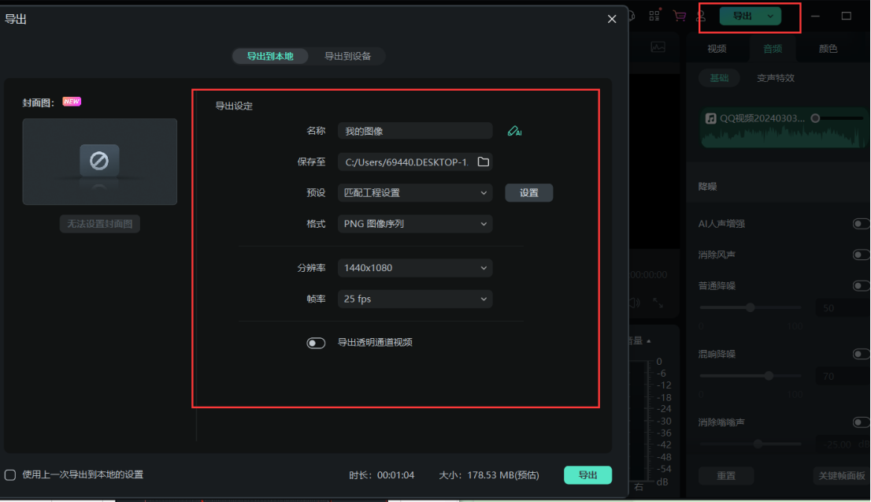871x502 pixels.
Task: Open the save location folder browser
Action: tap(484, 162)
